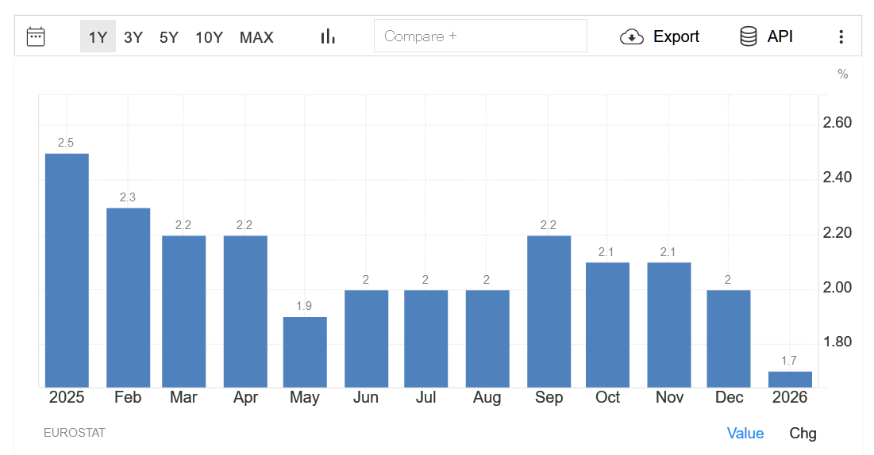This screenshot has width=874, height=455.
Task: Open the calendar date range picker
Action: pos(36,36)
